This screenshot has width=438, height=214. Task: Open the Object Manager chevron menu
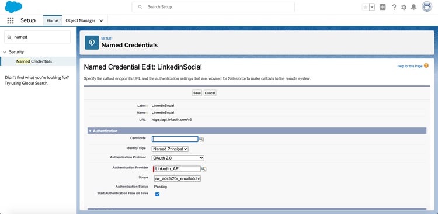(x=101, y=20)
